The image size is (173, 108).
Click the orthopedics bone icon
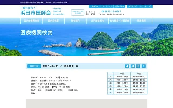point(127,66)
